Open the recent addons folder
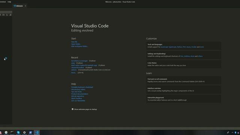The image size is (240, 135). (x=74, y=70)
